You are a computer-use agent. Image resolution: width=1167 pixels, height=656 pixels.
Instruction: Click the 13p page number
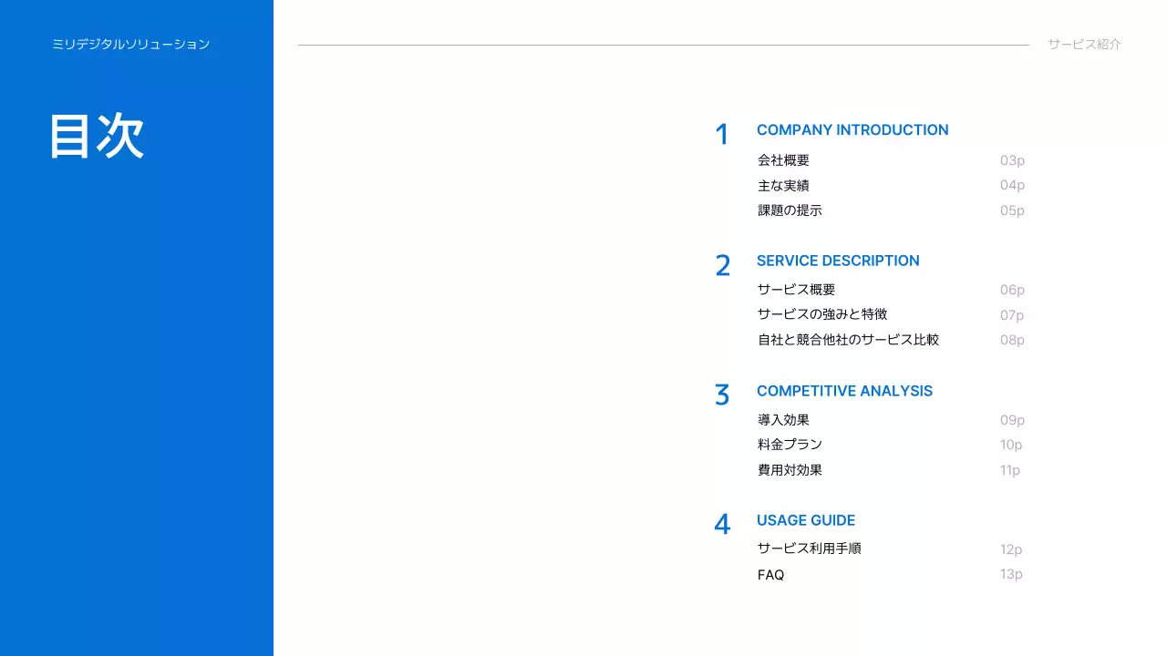(x=1010, y=574)
